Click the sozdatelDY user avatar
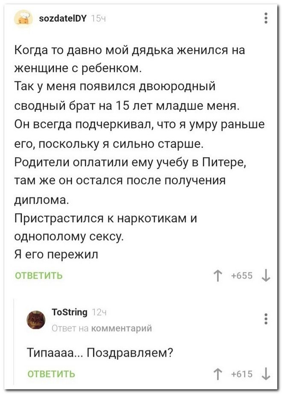282x394 pixels. click(21, 18)
